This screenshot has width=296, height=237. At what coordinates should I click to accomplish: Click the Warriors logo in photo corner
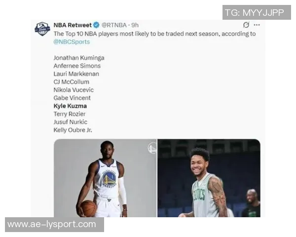tap(152, 148)
